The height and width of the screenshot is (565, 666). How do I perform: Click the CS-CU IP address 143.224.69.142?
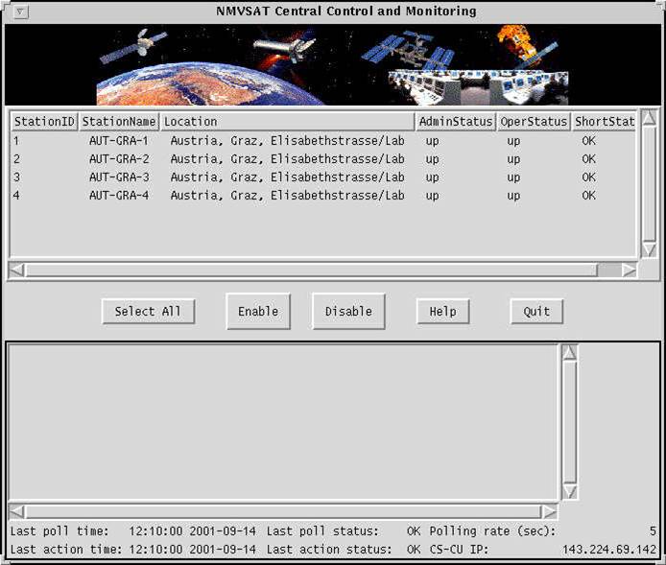point(609,550)
